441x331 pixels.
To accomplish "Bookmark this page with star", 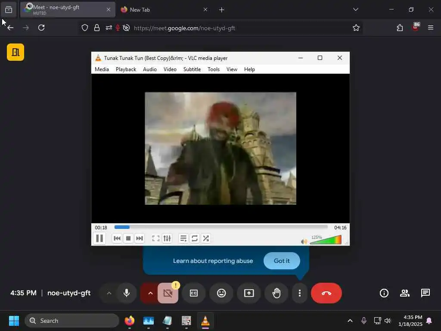I will (x=356, y=28).
